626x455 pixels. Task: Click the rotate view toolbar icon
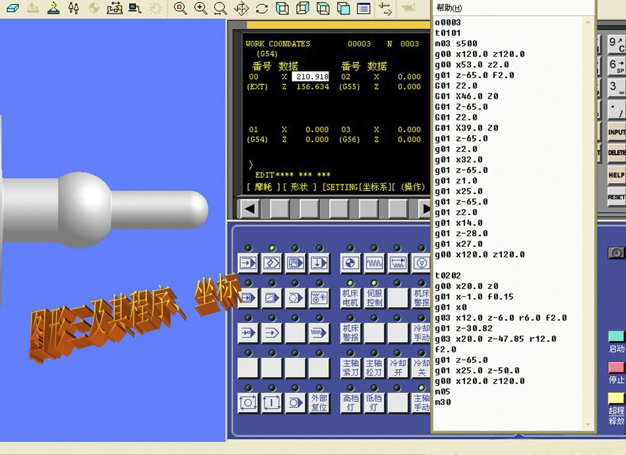(x=262, y=8)
